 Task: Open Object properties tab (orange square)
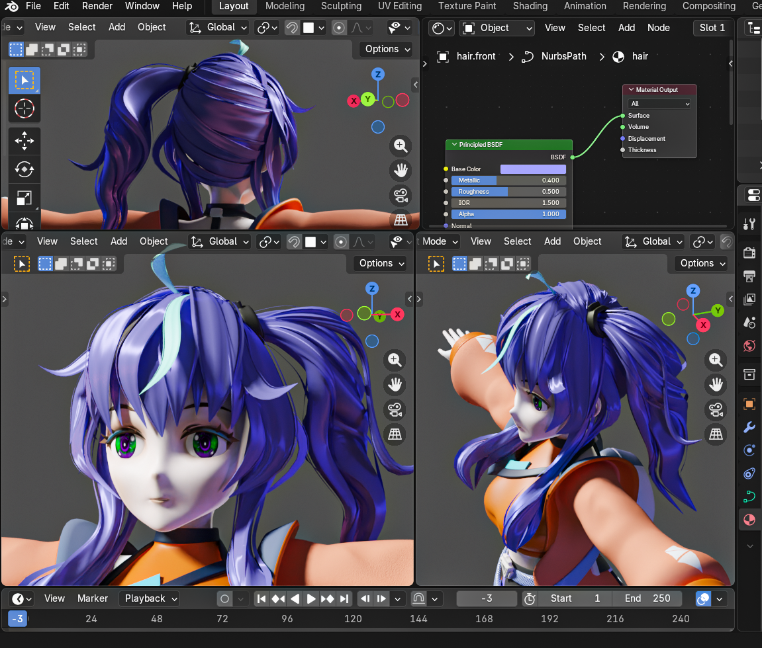click(749, 404)
